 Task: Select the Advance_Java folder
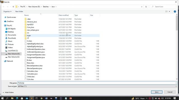click(x=32, y=22)
